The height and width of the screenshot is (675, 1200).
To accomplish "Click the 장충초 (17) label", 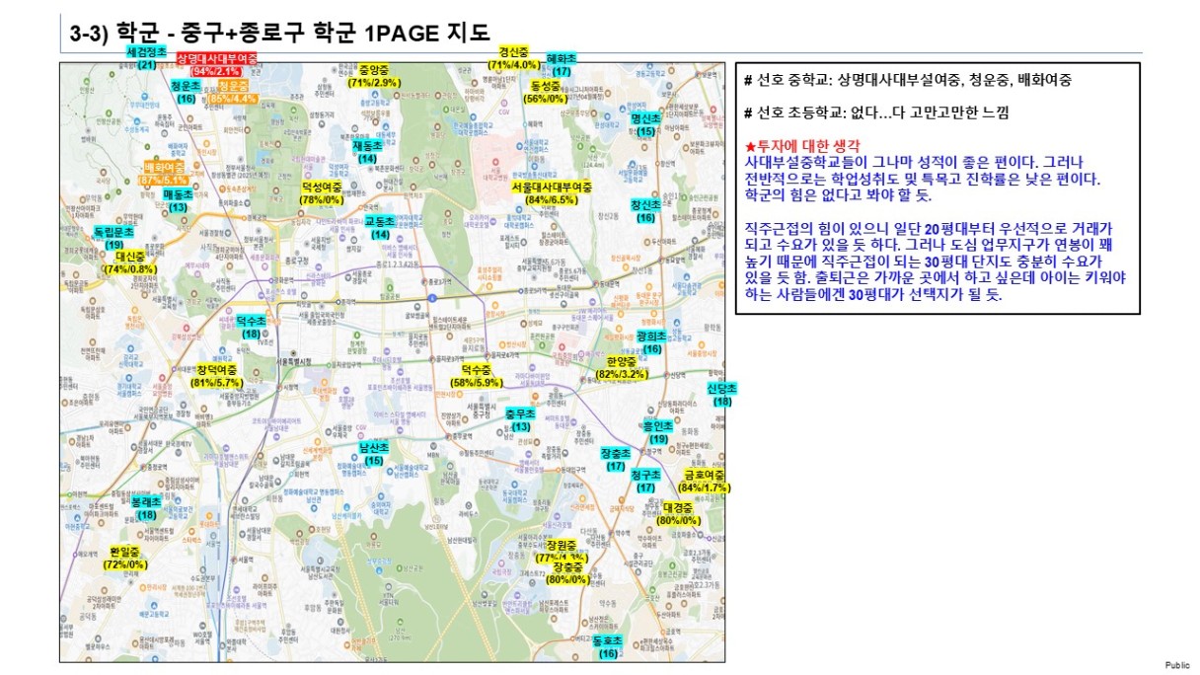I will click(616, 459).
